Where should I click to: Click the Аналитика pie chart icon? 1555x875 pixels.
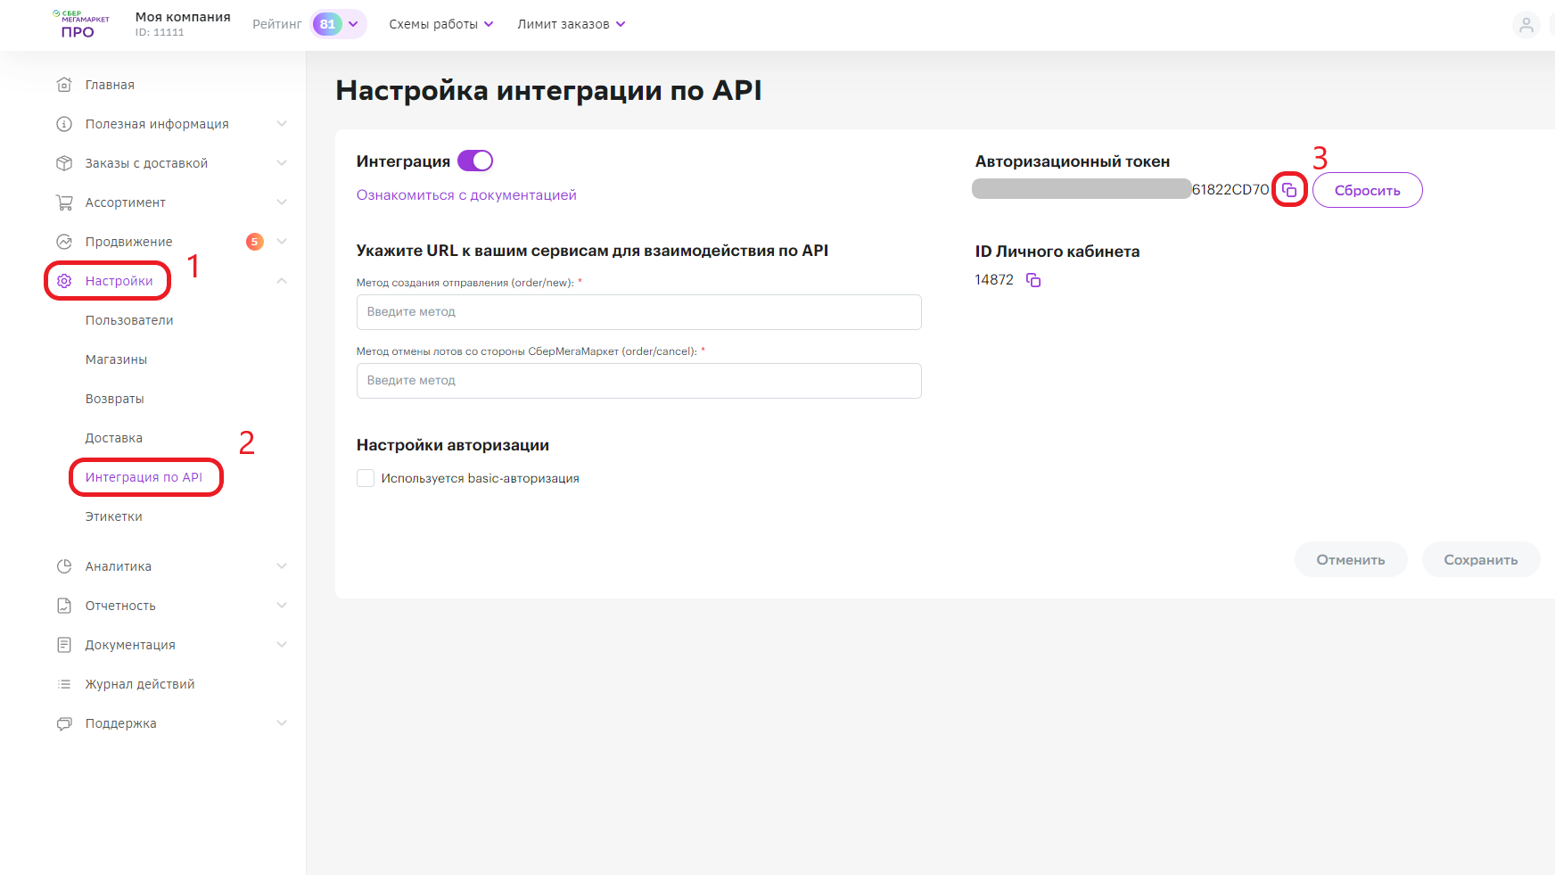click(64, 566)
